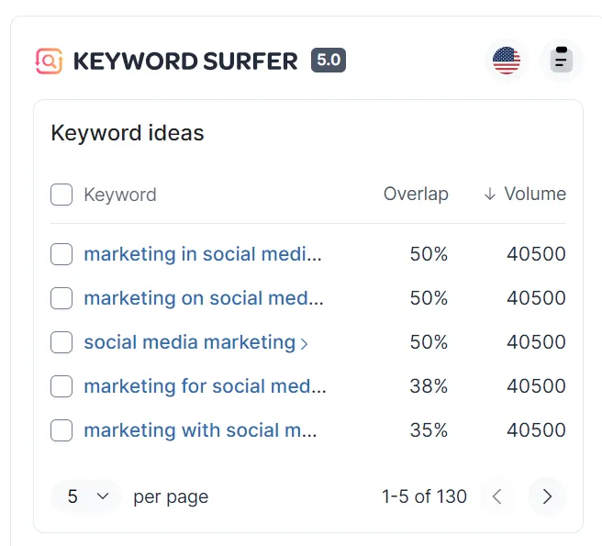
Task: Tick checkbox for 'marketing for social media'
Action: click(61, 386)
